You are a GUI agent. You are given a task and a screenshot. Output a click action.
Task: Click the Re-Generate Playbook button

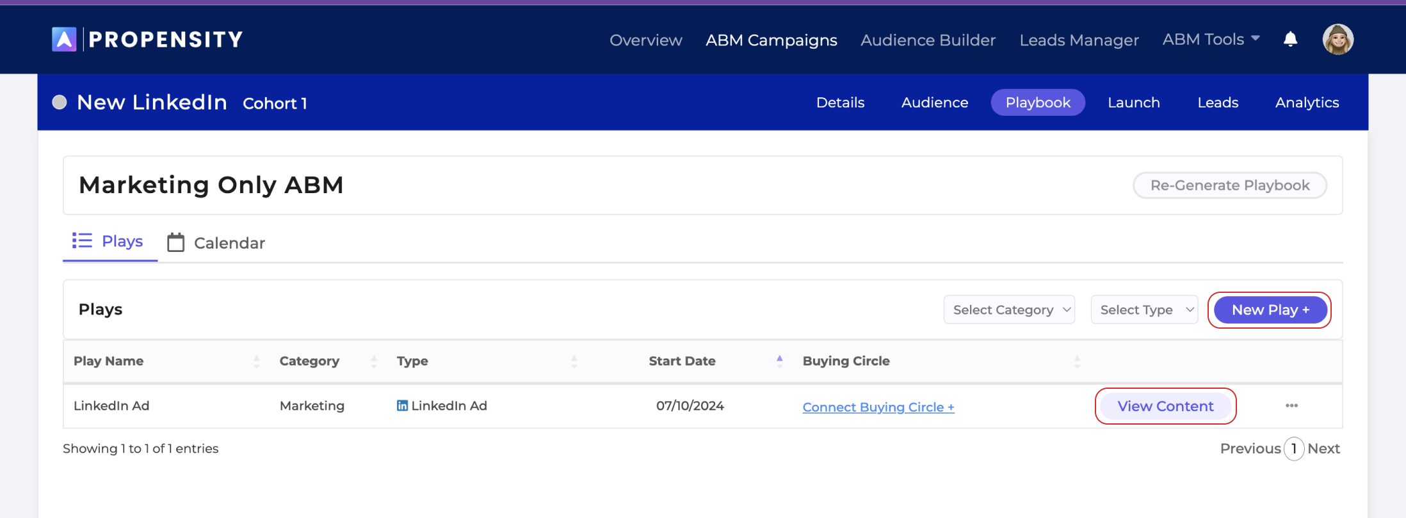coord(1229,185)
